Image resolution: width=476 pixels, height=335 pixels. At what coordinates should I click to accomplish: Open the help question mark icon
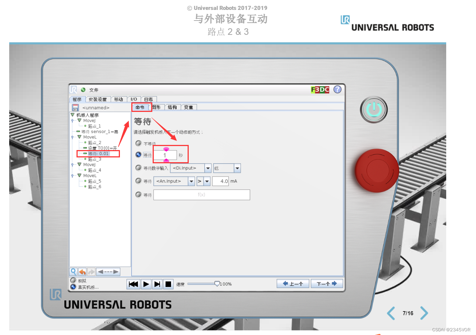pos(337,90)
